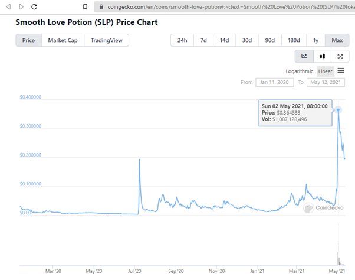The image size is (355, 280).
Task: Set chart range to 90d
Action: (x=270, y=40)
